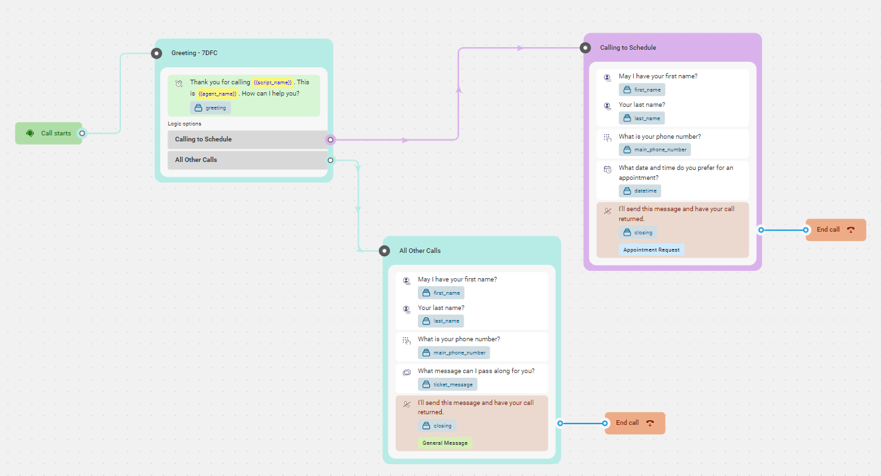Click the {{script_name}} variable tag
The height and width of the screenshot is (476, 881).
[x=272, y=82]
